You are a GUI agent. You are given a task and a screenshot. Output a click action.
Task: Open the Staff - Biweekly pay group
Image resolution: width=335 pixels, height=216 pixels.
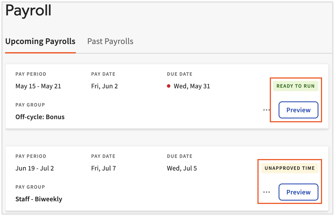39,199
